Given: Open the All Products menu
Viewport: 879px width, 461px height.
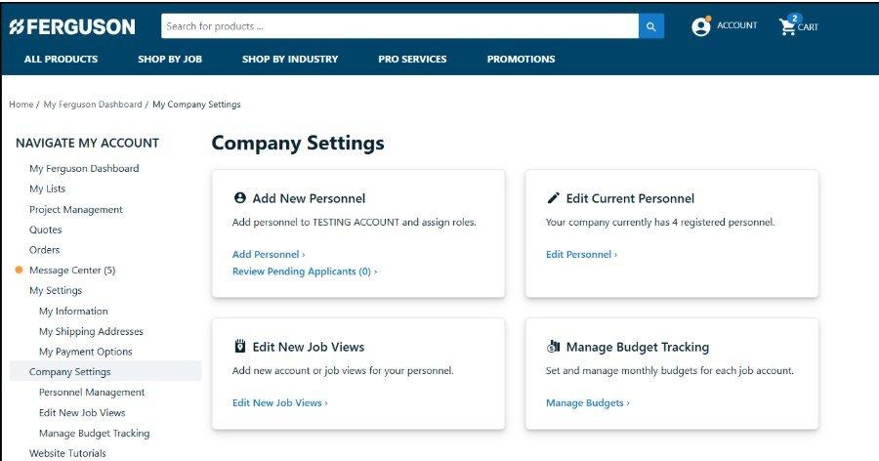Looking at the screenshot, I should (x=62, y=59).
